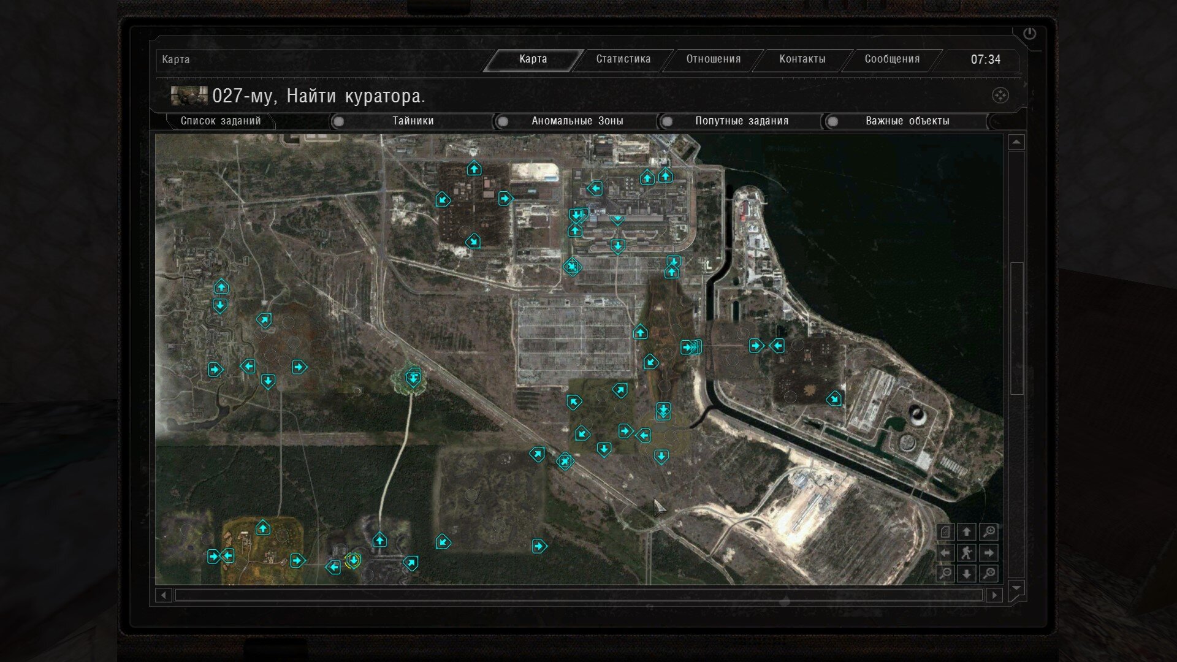Switch to the Контакты tab
Image resolution: width=1177 pixels, height=662 pixels.
[802, 59]
